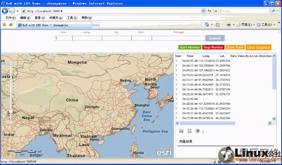Open the 帮助(H) menu

point(87,18)
